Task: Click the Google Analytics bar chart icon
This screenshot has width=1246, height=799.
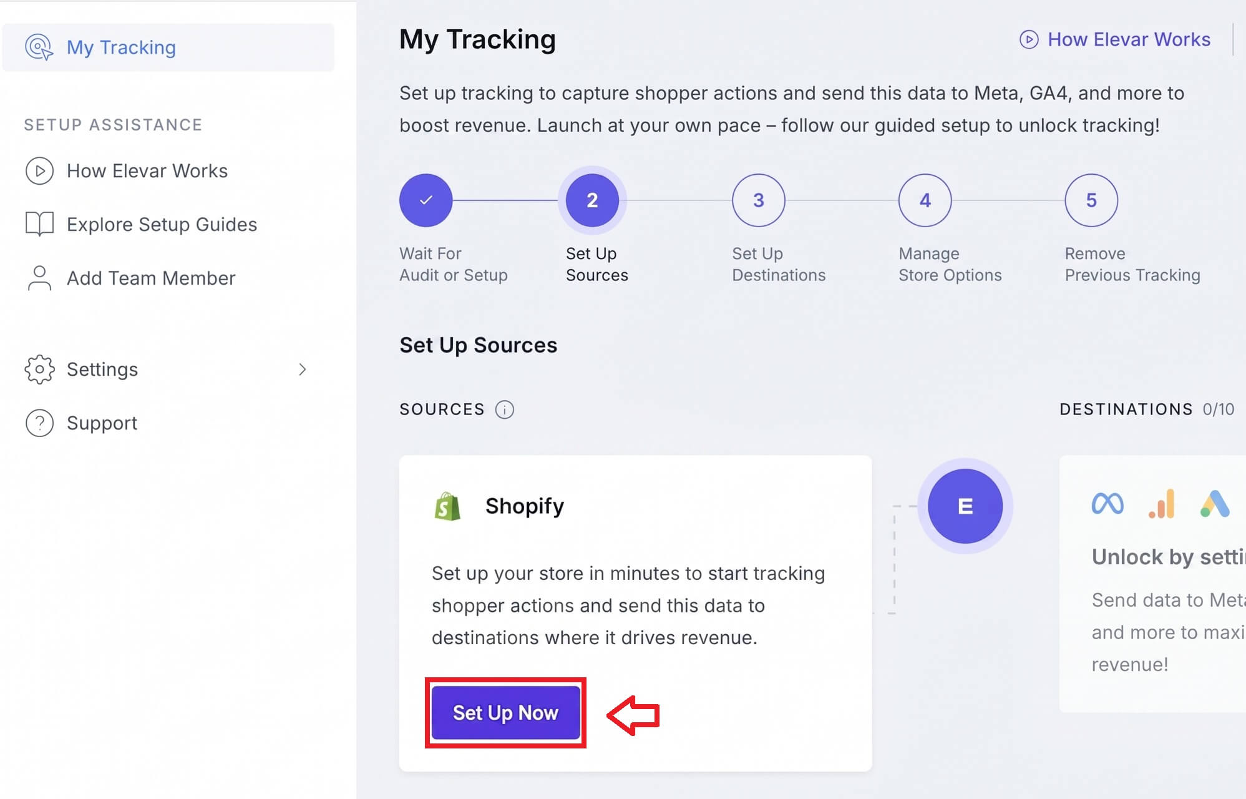Action: point(1161,504)
